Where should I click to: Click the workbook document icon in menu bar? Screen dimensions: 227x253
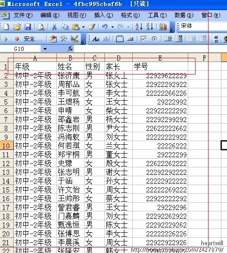pos(6,15)
